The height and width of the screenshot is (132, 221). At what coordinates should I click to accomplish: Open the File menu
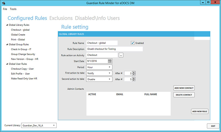[5, 9]
